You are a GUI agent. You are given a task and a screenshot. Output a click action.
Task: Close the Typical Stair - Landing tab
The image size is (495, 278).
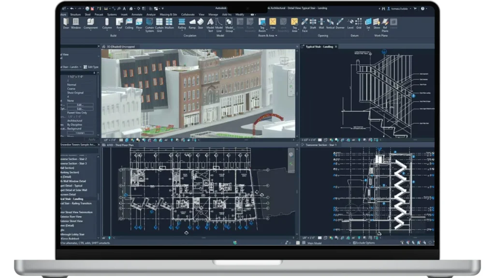(336, 47)
